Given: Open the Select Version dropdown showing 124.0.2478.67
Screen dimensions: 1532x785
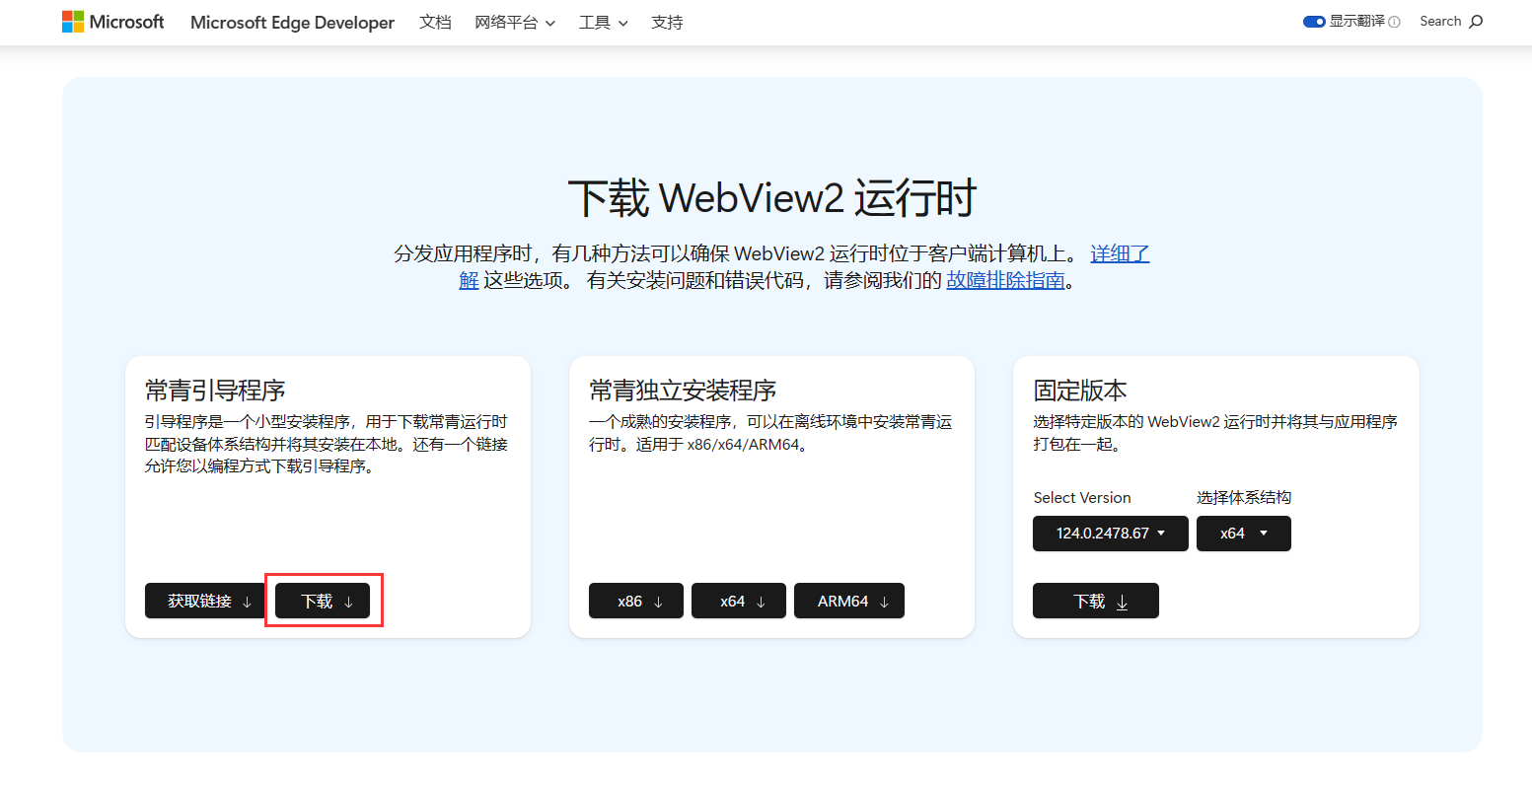Looking at the screenshot, I should click(1110, 534).
